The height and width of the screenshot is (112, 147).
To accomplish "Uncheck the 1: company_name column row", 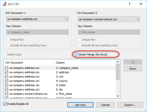I will click(6, 68).
